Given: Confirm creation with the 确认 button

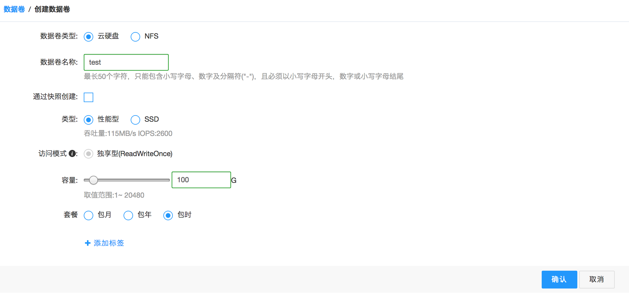Looking at the screenshot, I should point(559,279).
